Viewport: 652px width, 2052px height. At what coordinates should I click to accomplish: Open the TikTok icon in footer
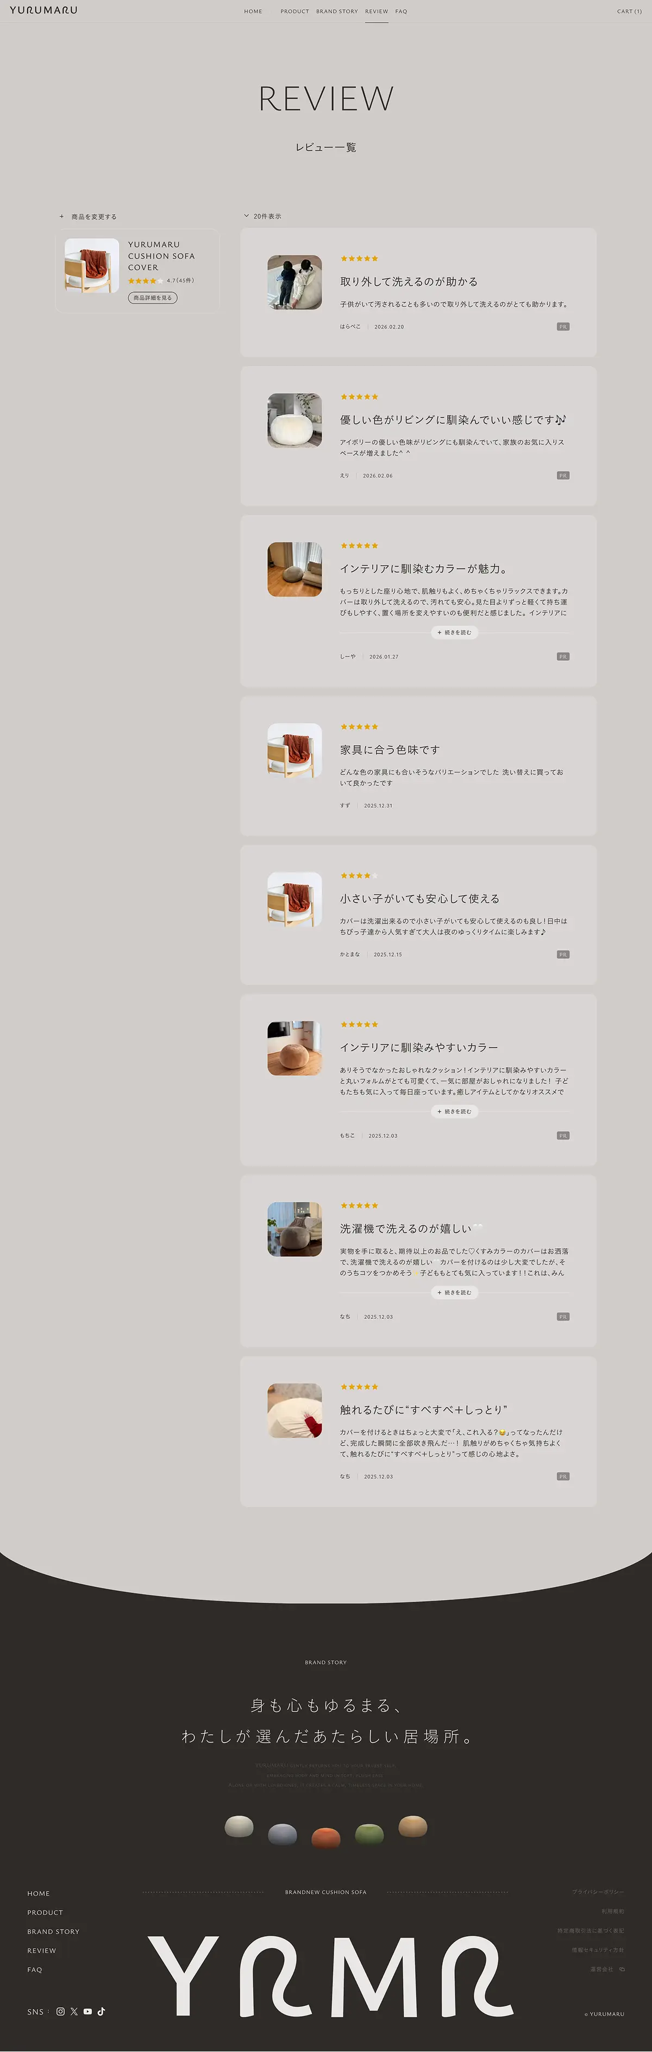coord(101,2011)
